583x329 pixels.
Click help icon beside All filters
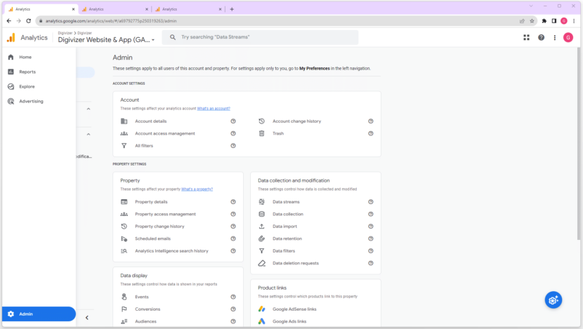coord(233,146)
